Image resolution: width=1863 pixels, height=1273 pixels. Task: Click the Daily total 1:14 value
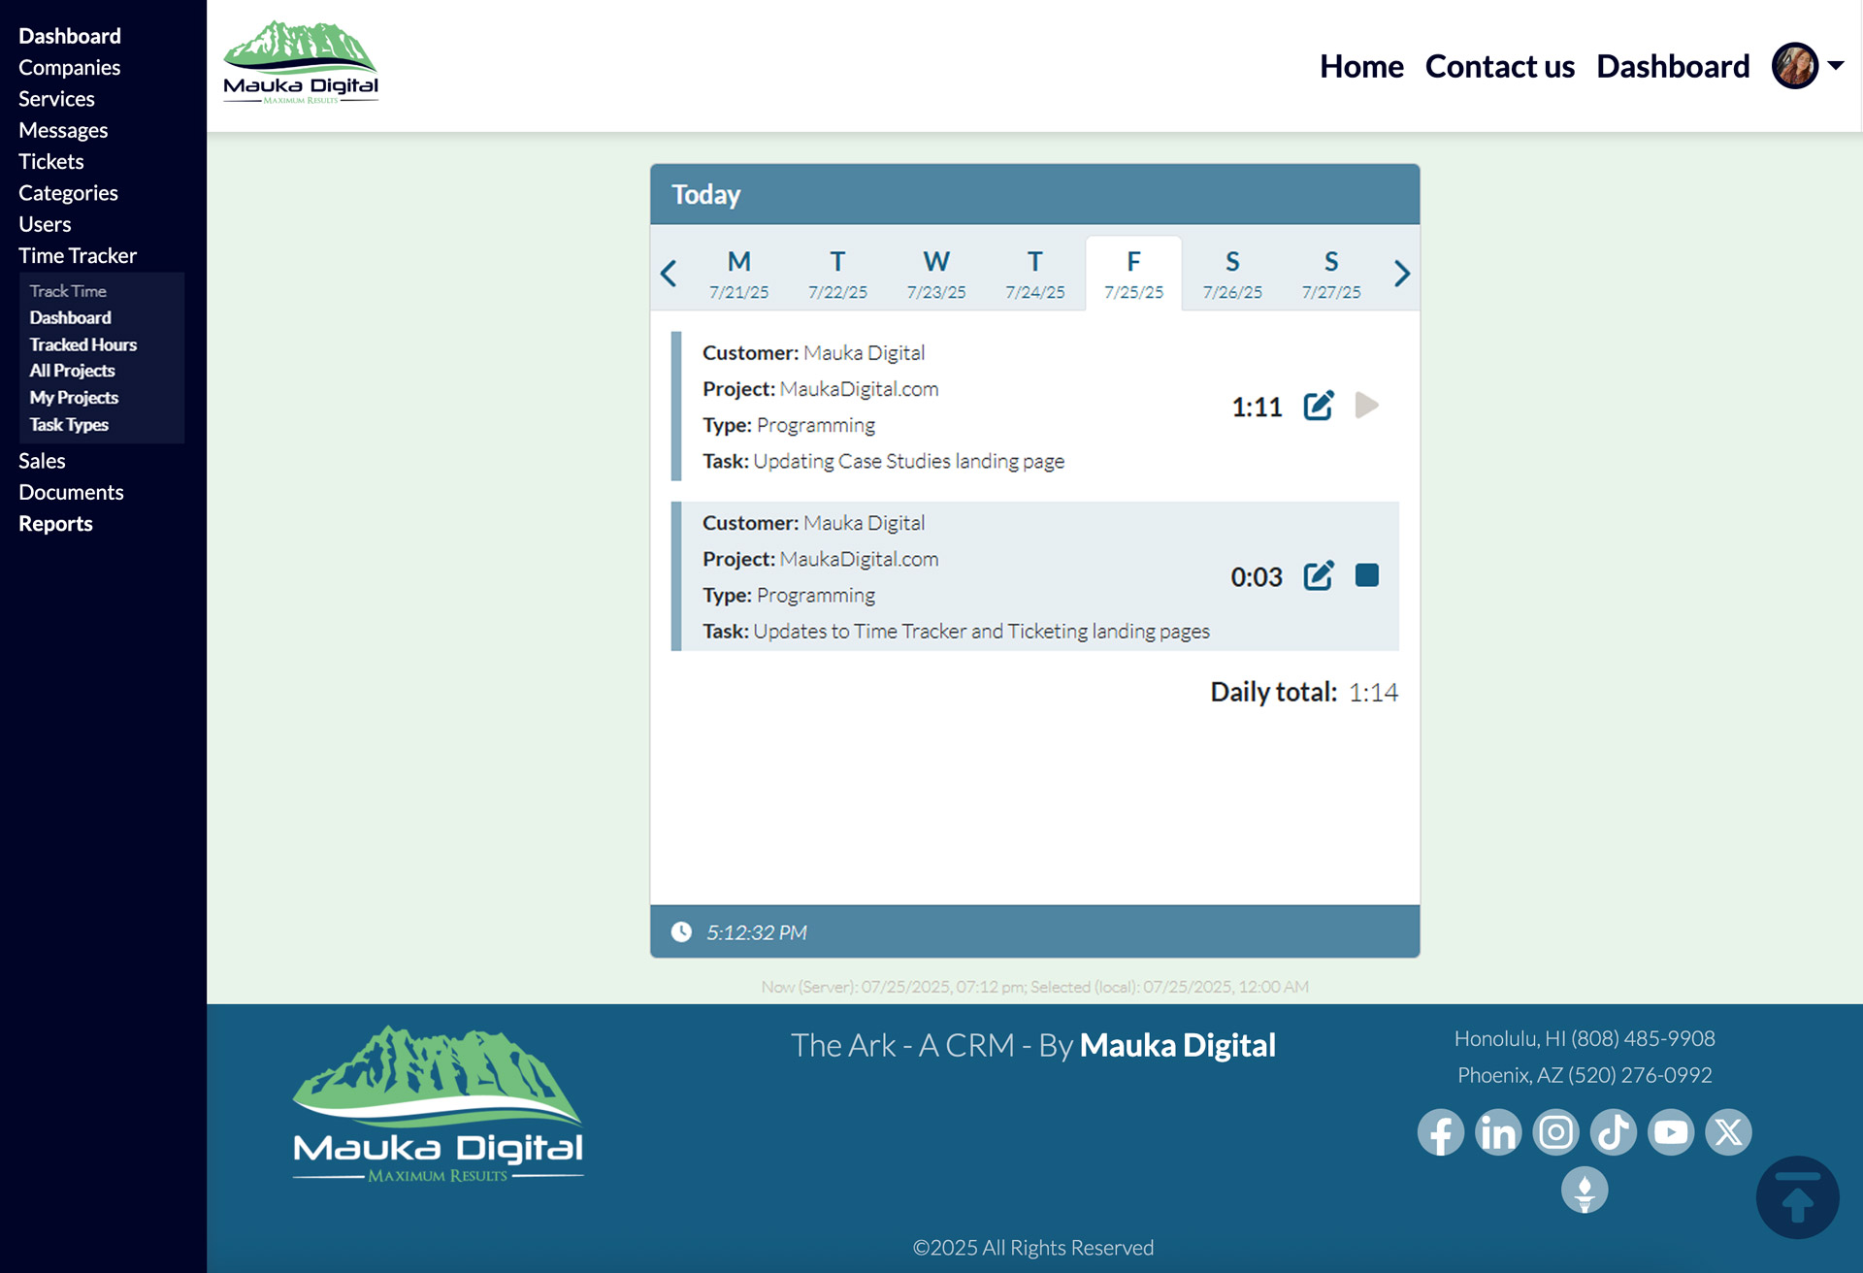pyautogui.click(x=1373, y=692)
